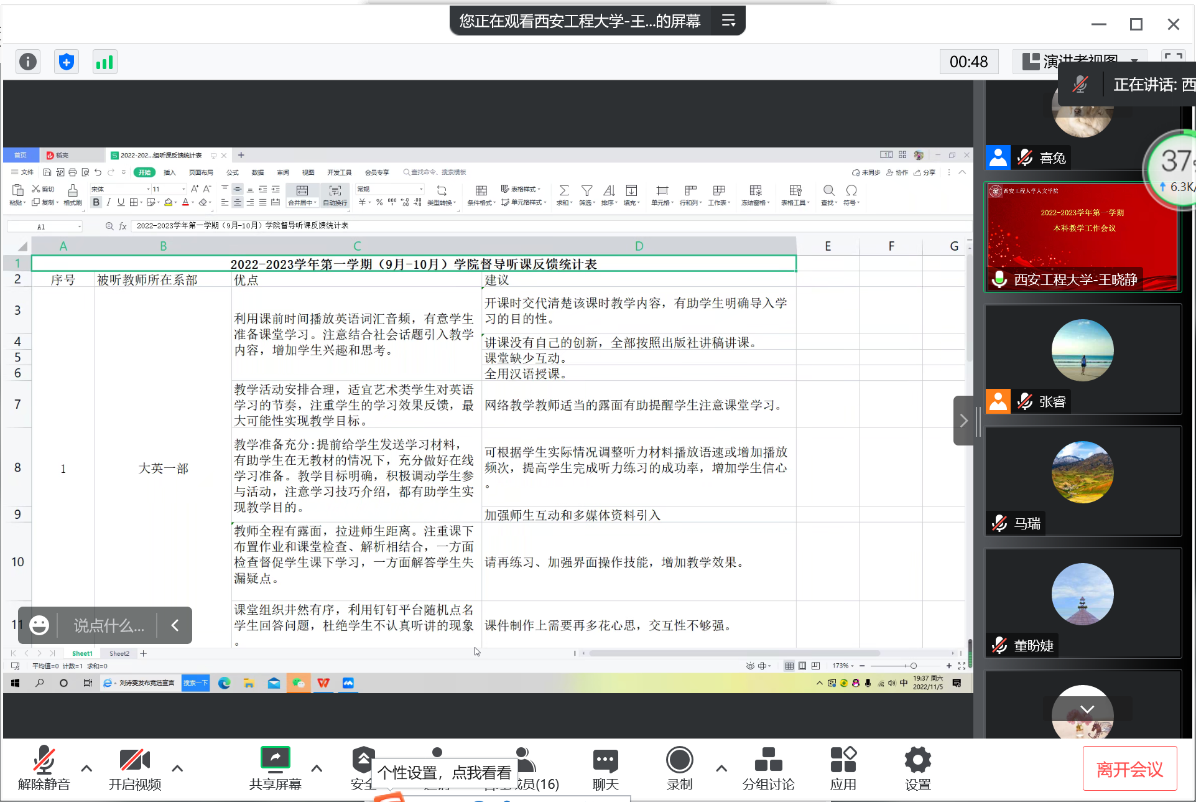The image size is (1196, 802).
Task: Click the emoji smiley face button
Action: click(39, 625)
